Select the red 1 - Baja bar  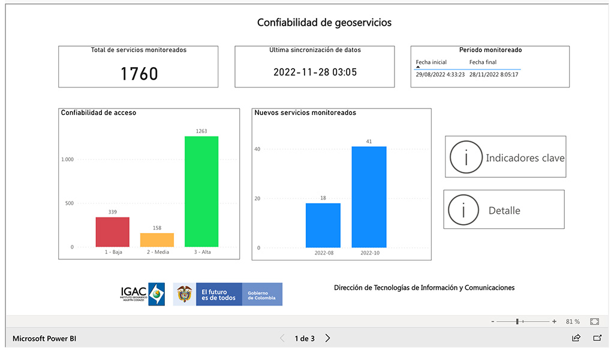(x=112, y=232)
